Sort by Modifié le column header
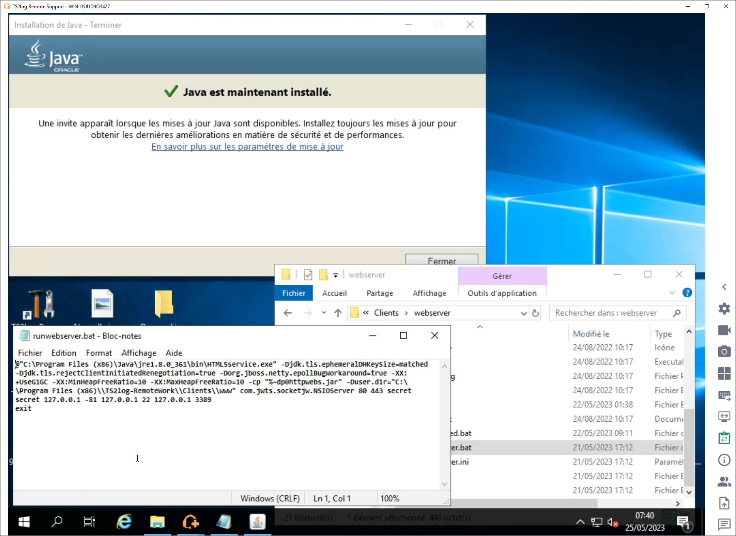 coord(591,334)
